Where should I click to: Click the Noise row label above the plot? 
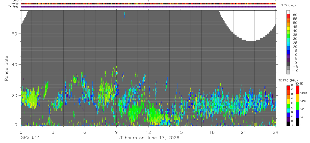tap(15, 4)
